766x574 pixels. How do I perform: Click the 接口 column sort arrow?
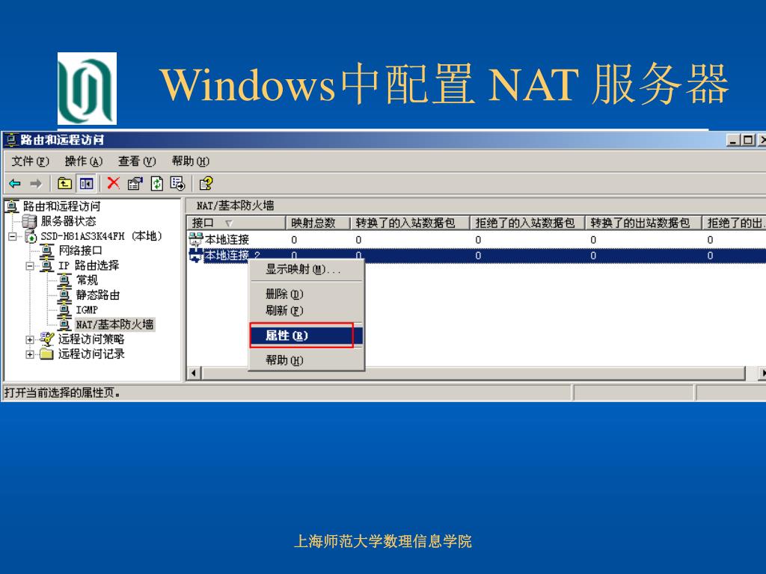coord(229,223)
